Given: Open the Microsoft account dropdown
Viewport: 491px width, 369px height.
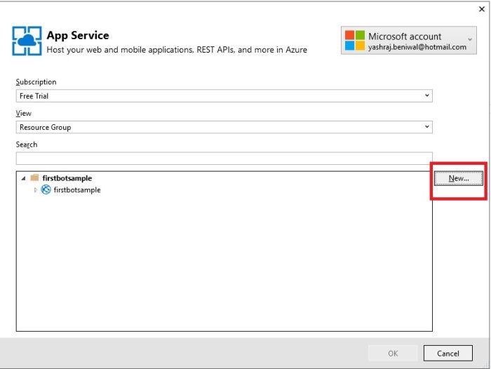Looking at the screenshot, I should pos(469,39).
